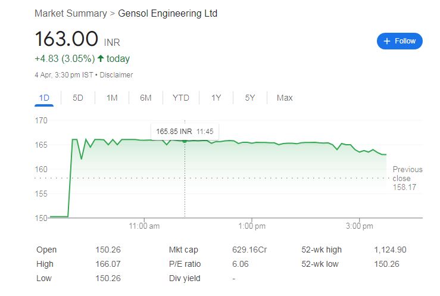
Task: Click the chart data point marker at 11:45
Action: (185, 141)
